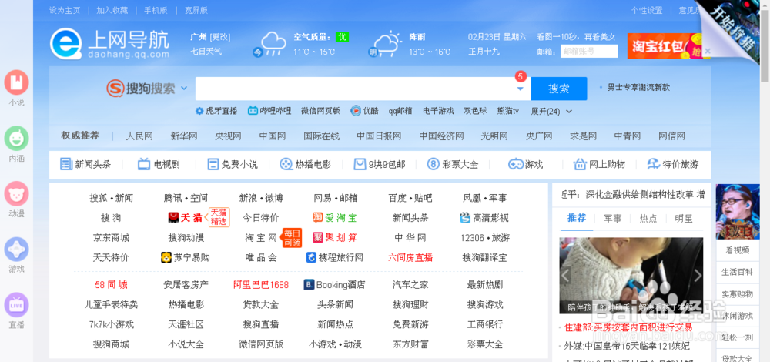Click tomorrow's cloudy weather icon
Image resolution: width=770 pixels, height=362 pixels.
point(386,45)
